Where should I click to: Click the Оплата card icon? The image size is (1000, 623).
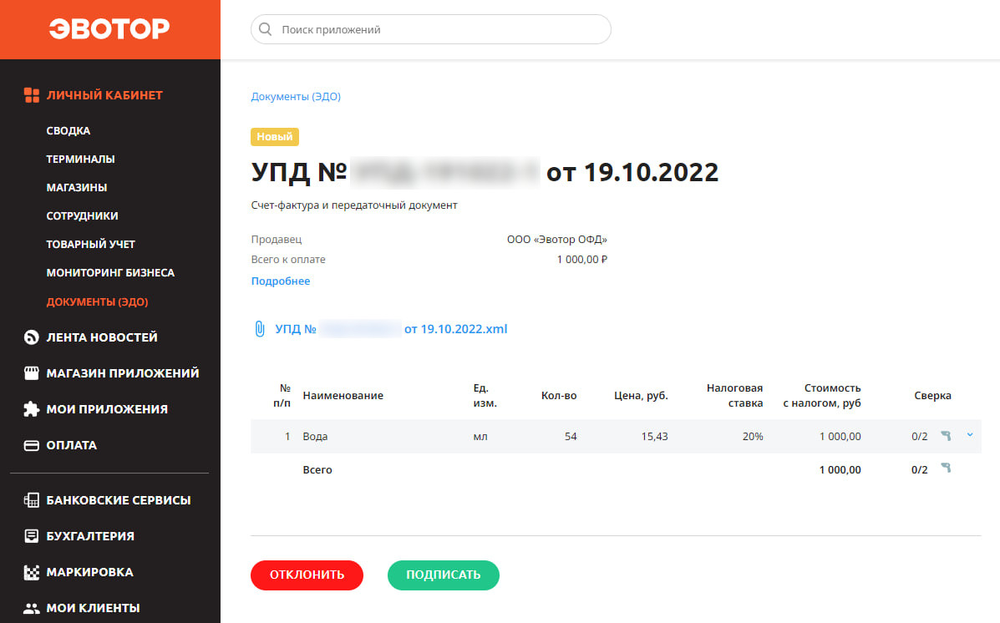coord(31,445)
